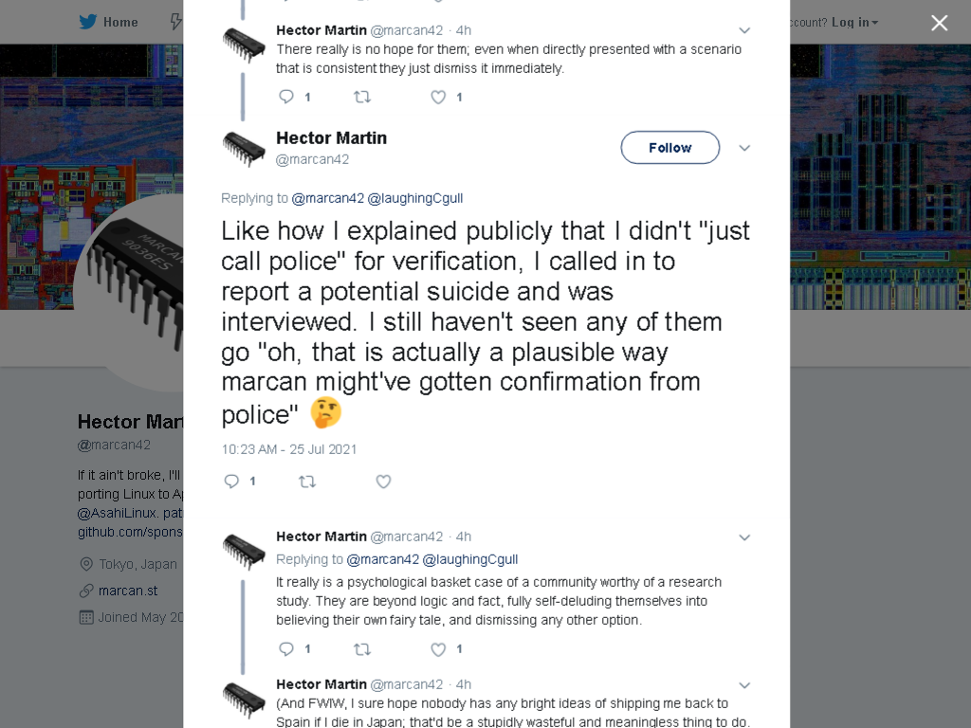Open the Home menu item
Viewport: 971px width, 728px height.
[120, 23]
